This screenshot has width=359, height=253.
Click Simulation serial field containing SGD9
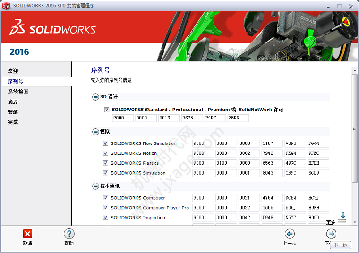(318, 173)
